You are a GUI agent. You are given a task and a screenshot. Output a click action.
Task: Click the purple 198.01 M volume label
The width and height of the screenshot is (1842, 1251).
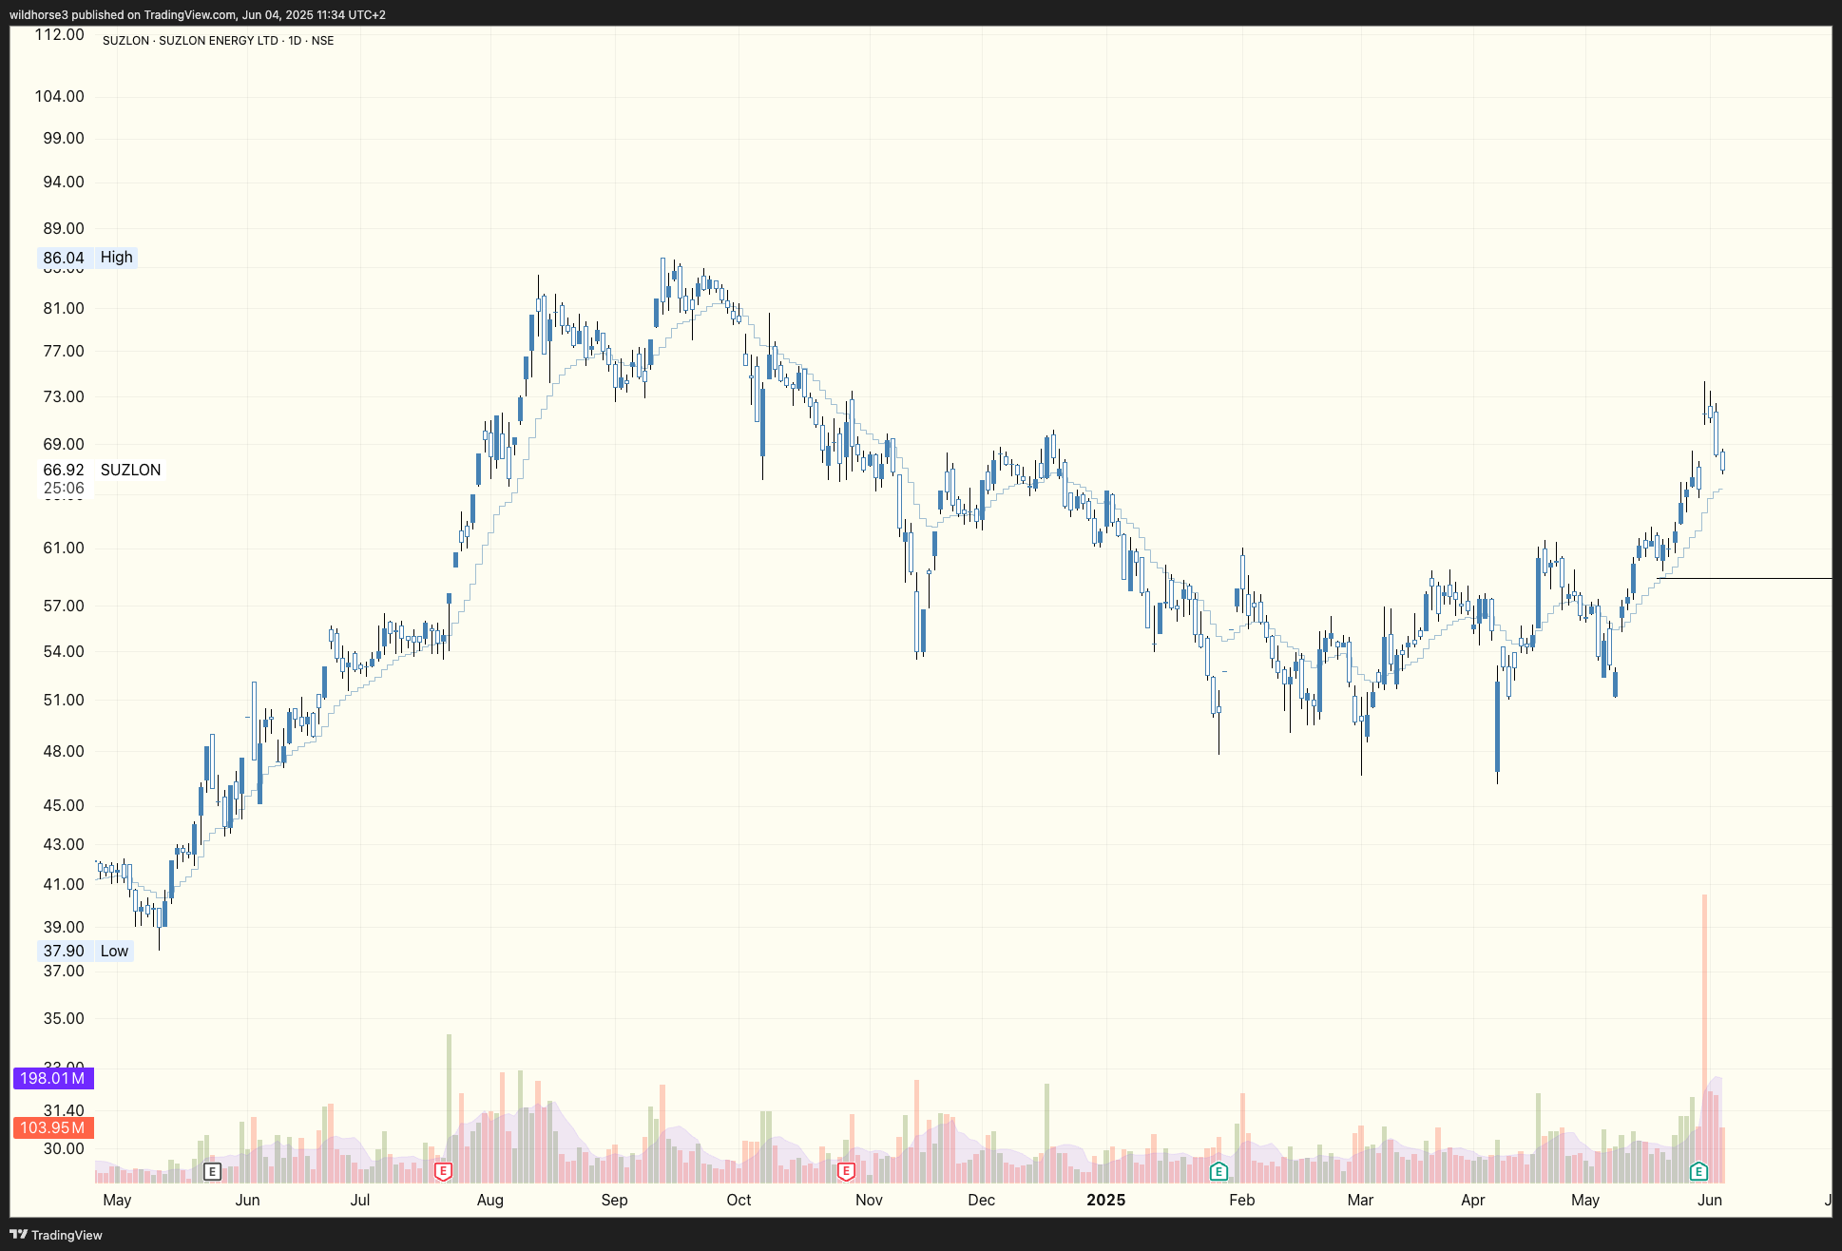coord(52,1078)
